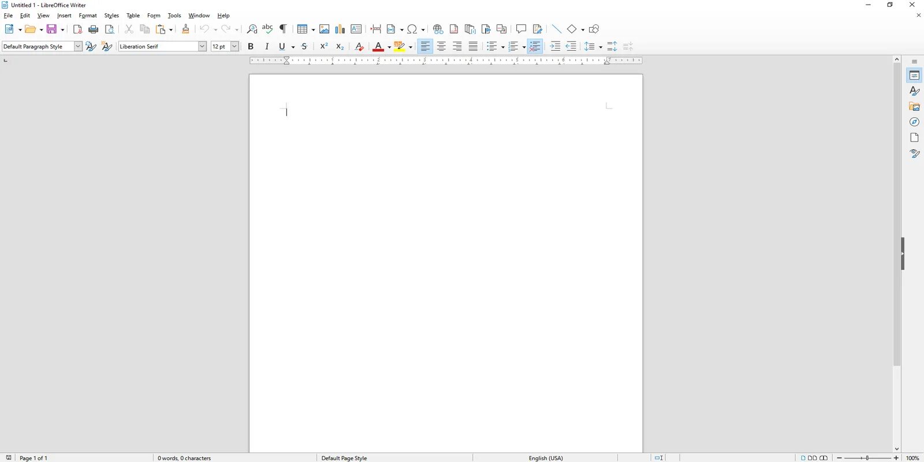Open the Styles menu
This screenshot has width=924, height=462.
tap(111, 16)
